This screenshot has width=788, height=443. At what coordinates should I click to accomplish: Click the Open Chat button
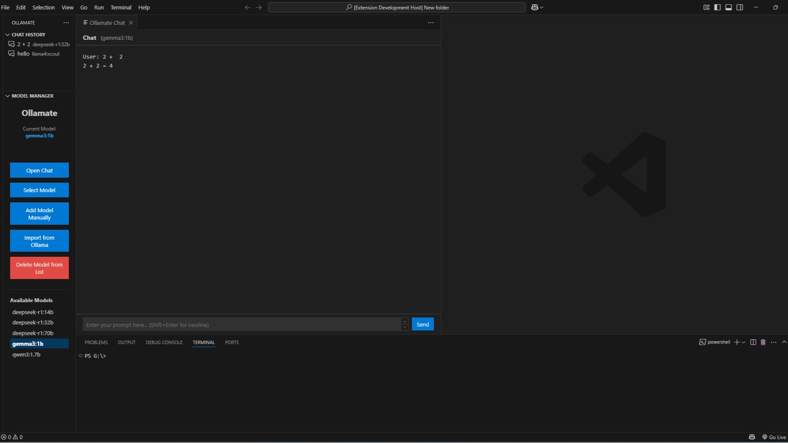point(39,170)
